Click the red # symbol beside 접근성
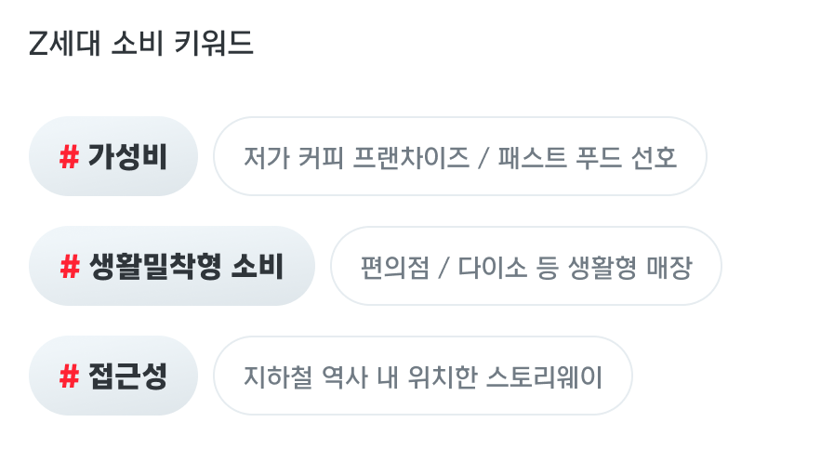 [69, 376]
